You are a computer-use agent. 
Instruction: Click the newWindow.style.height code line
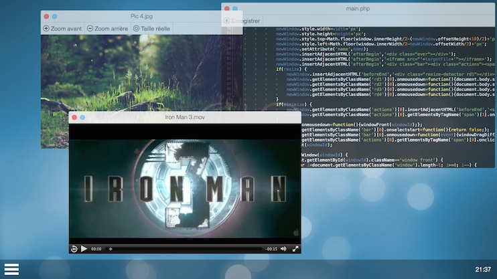coord(321,34)
